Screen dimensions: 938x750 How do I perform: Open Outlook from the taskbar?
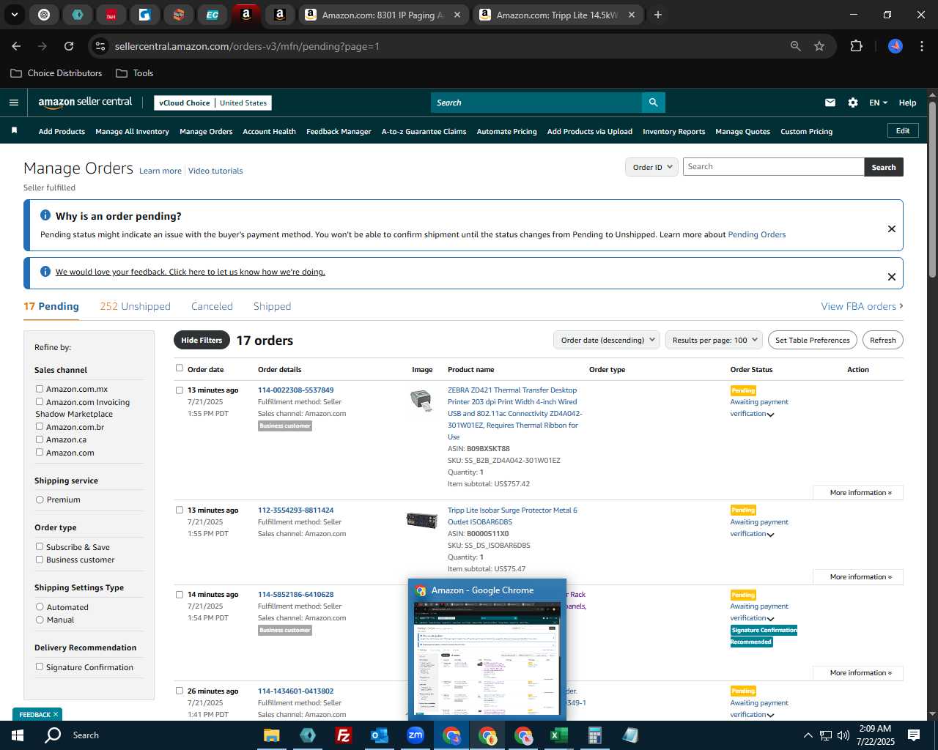point(379,735)
